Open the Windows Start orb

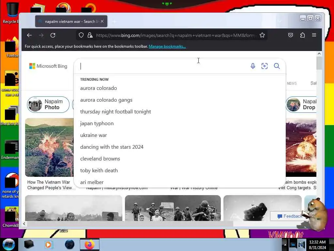[9, 244]
